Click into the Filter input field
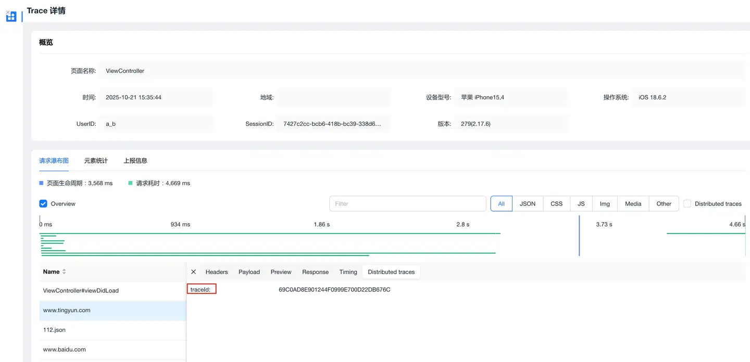 (407, 204)
